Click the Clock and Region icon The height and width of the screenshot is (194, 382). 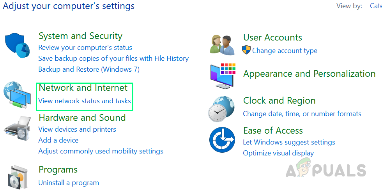pos(222,109)
